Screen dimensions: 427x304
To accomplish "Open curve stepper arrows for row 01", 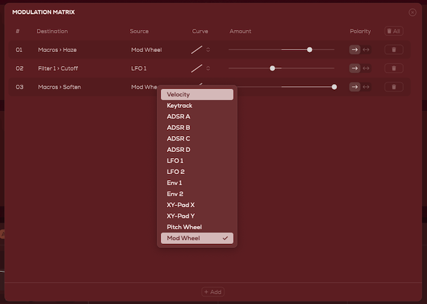I will click(x=208, y=49).
